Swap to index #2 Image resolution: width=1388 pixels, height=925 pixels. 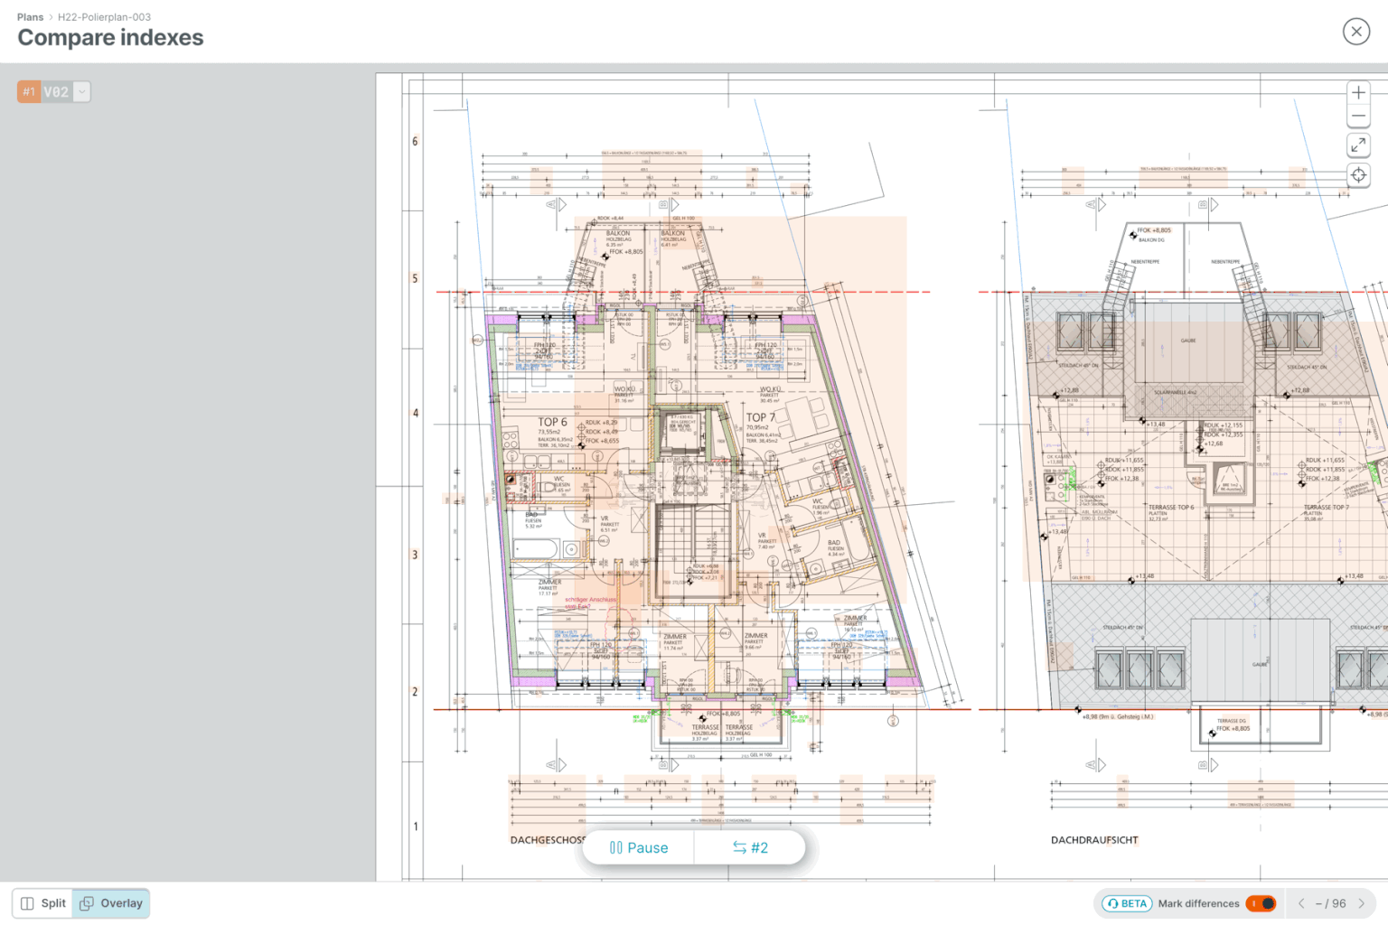pyautogui.click(x=750, y=847)
